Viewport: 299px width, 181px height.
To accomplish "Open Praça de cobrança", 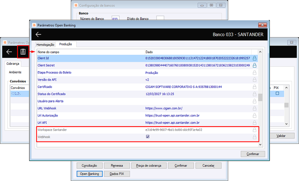I will click(x=149, y=166).
